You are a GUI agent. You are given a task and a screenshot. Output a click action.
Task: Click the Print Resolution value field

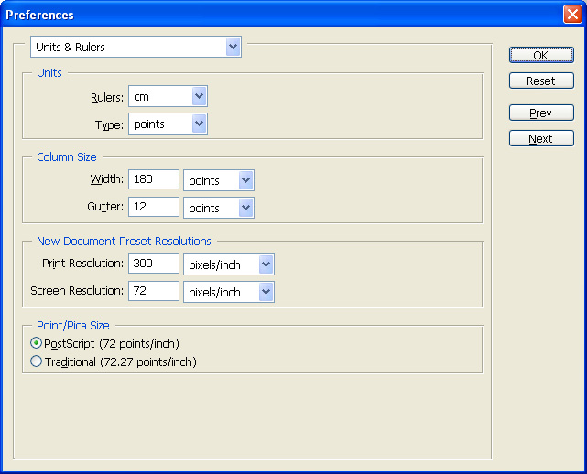pyautogui.click(x=154, y=264)
